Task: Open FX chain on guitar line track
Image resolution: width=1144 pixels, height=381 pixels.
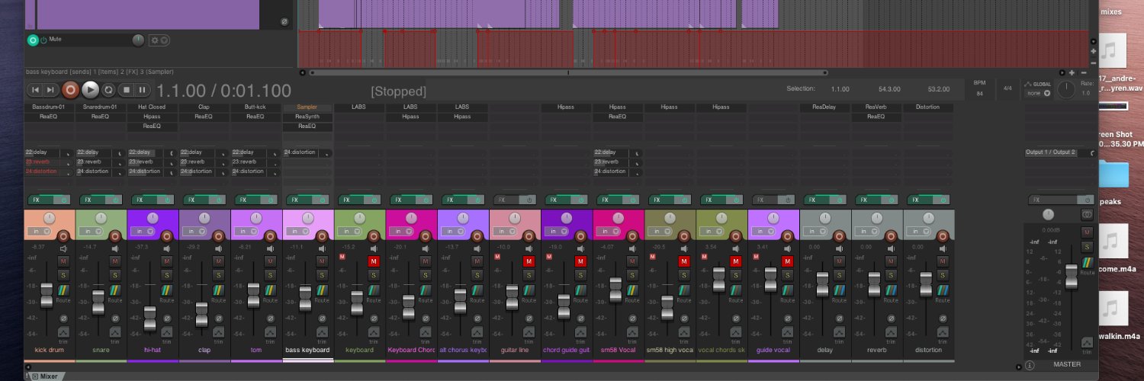Action: (506, 200)
